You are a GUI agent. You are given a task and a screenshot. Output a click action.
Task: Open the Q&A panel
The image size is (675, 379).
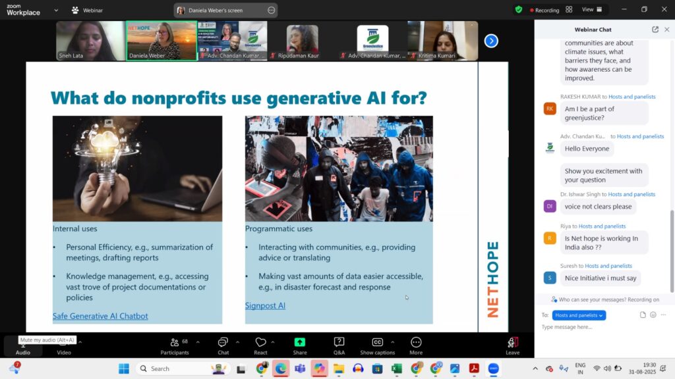click(x=339, y=345)
